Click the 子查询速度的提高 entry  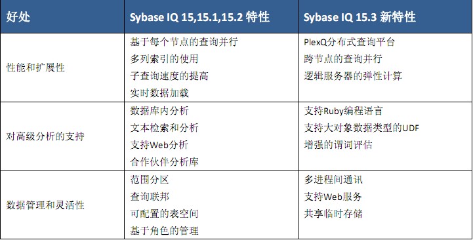click(169, 75)
